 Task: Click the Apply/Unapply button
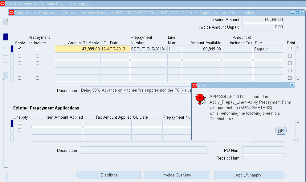click(x=249, y=175)
